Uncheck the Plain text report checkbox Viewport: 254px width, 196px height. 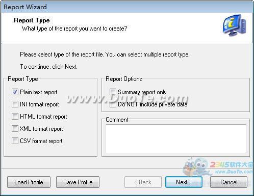(x=15, y=92)
